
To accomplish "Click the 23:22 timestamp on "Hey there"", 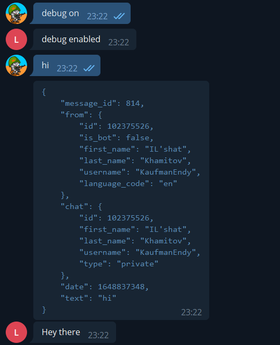I will 98,335.
